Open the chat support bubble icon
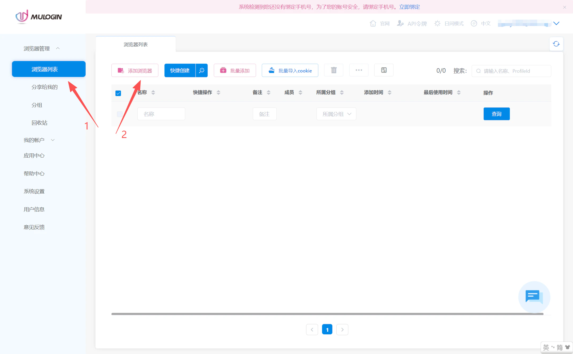The image size is (573, 354). [x=533, y=297]
